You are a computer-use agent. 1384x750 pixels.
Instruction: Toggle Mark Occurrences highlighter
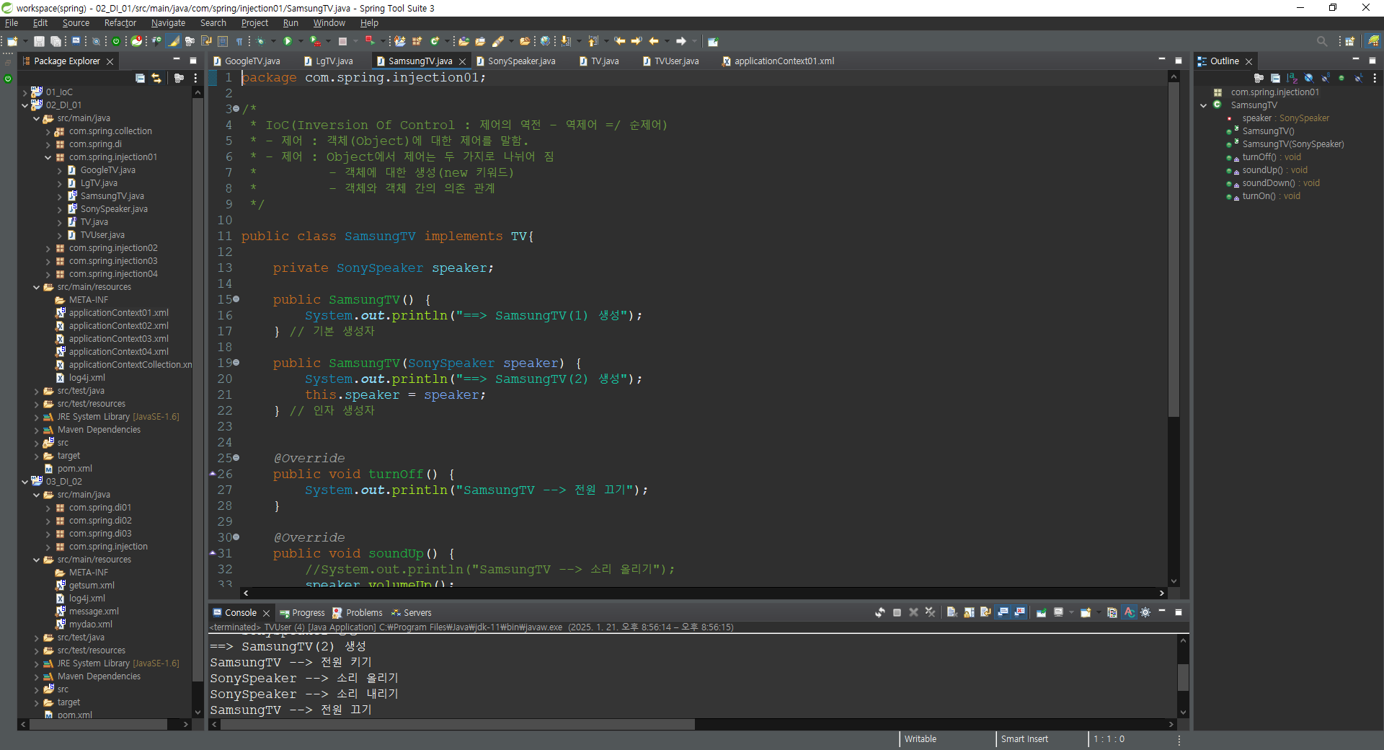point(174,41)
